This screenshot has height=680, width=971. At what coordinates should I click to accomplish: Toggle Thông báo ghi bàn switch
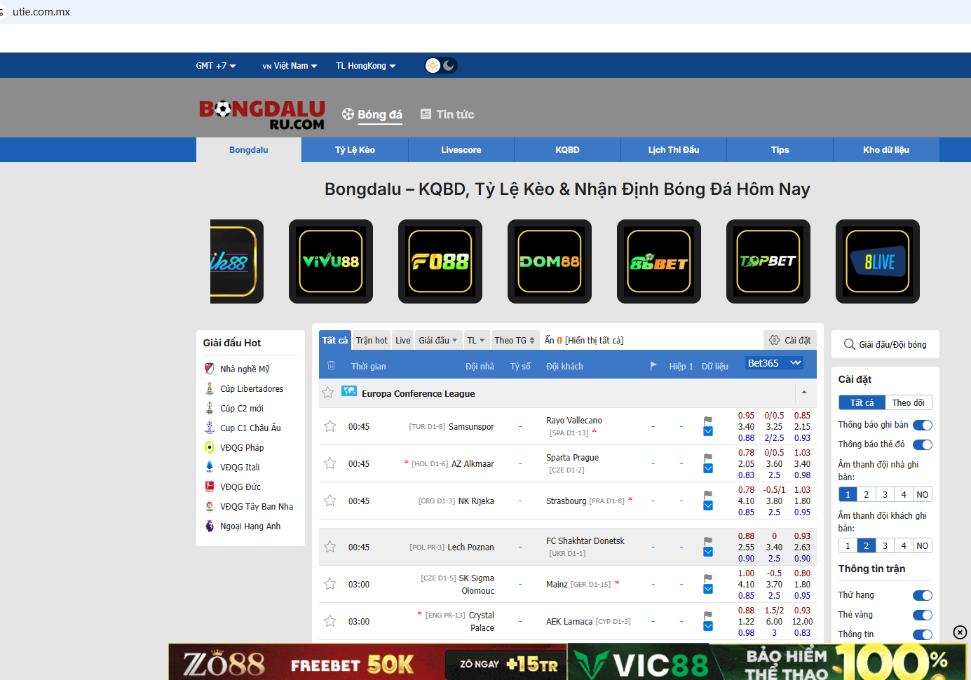pos(923,425)
